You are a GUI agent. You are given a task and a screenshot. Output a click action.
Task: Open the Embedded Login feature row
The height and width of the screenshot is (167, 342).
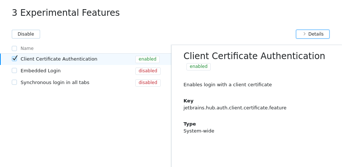40,71
